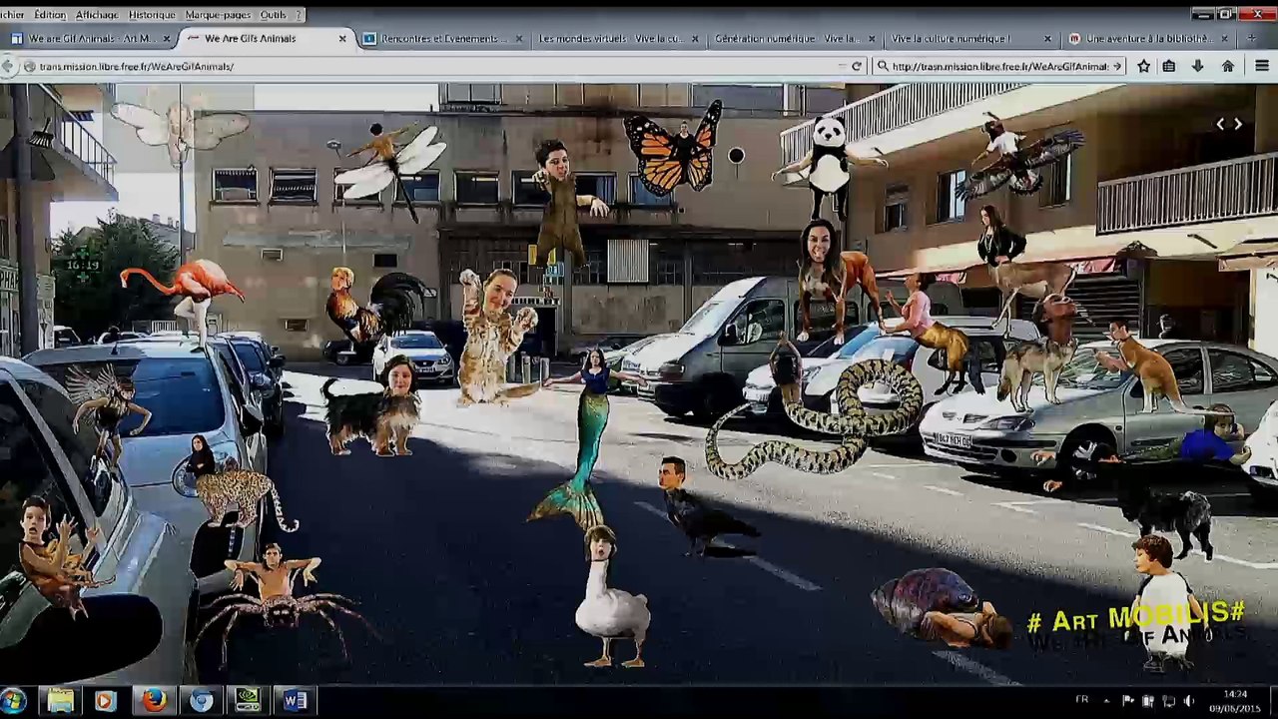Open the NVIDIA app on the taskbar
The height and width of the screenshot is (719, 1278).
(x=248, y=701)
